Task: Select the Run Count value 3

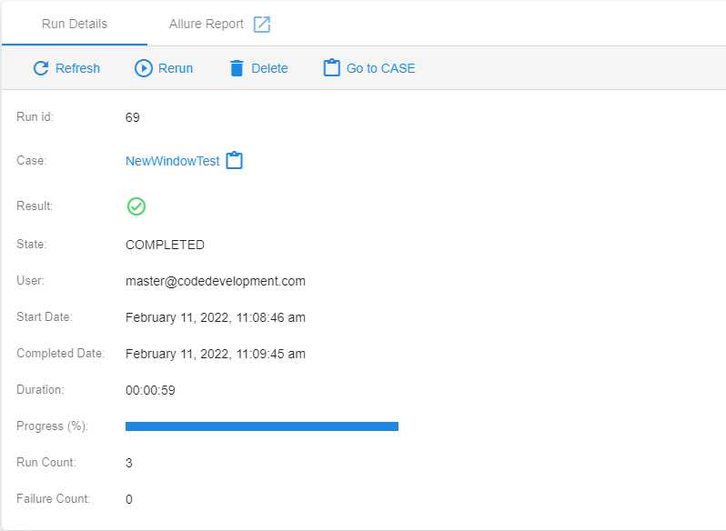Action: [x=129, y=463]
